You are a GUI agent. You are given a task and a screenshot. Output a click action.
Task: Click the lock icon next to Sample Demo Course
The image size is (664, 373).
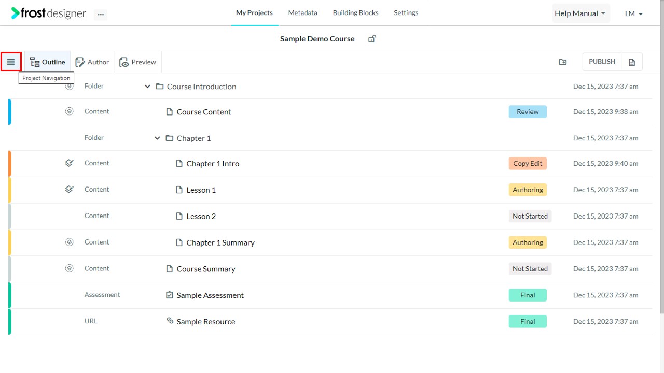[x=372, y=39]
